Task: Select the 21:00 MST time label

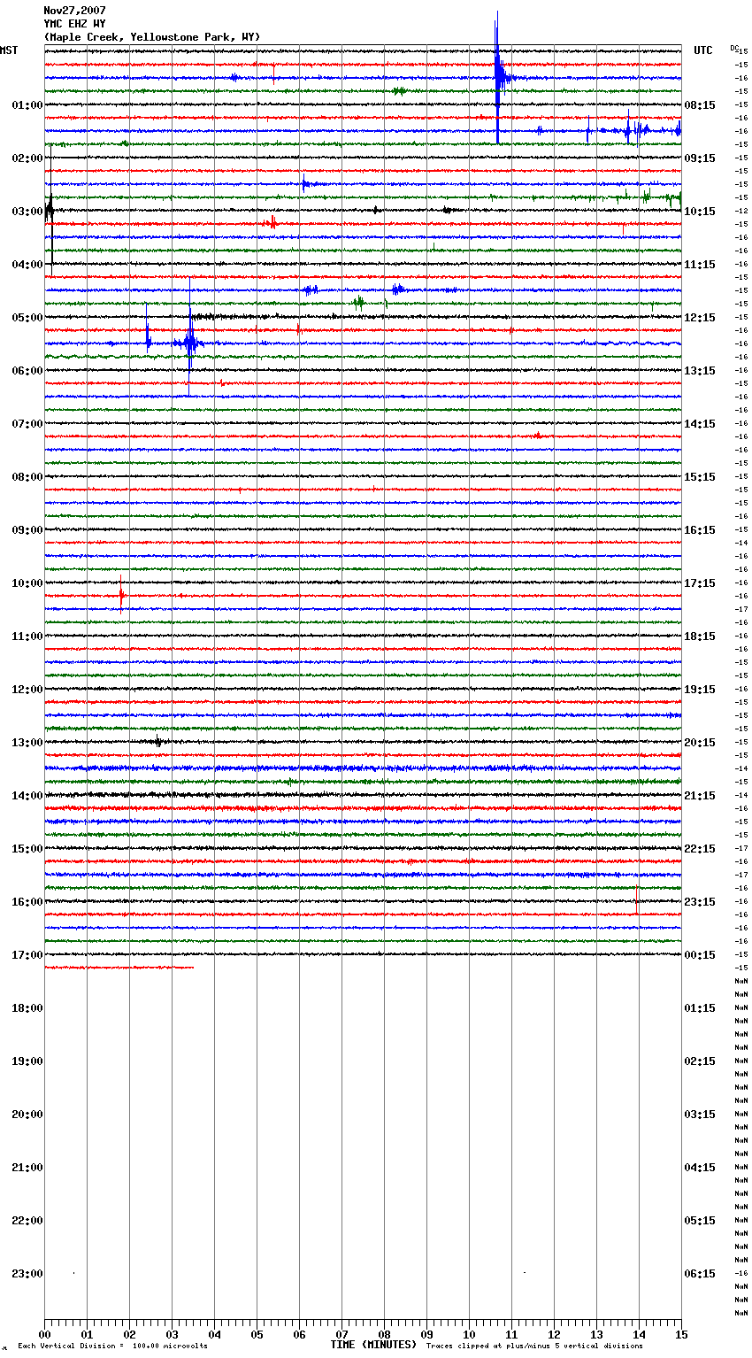Action: coord(27,1168)
